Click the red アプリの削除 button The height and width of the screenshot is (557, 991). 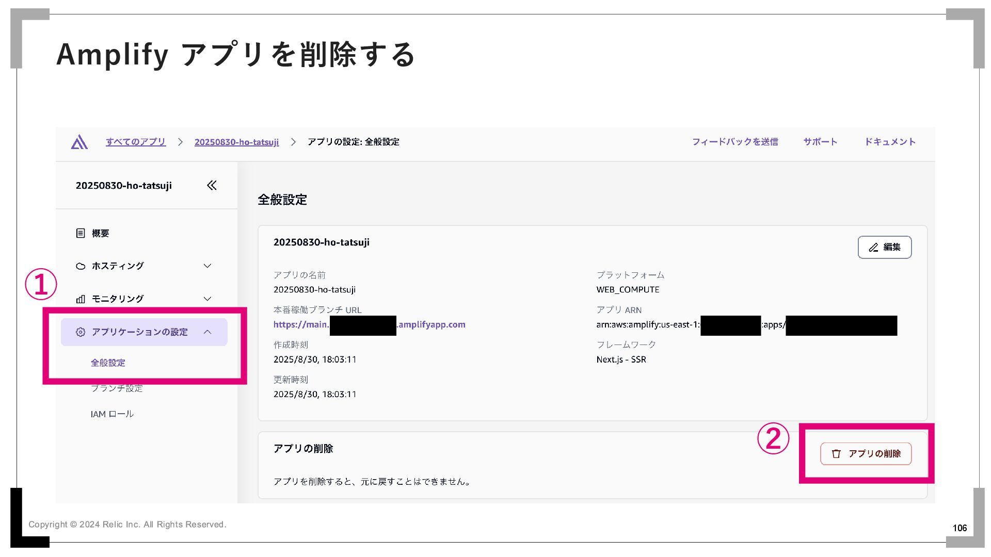pos(866,454)
